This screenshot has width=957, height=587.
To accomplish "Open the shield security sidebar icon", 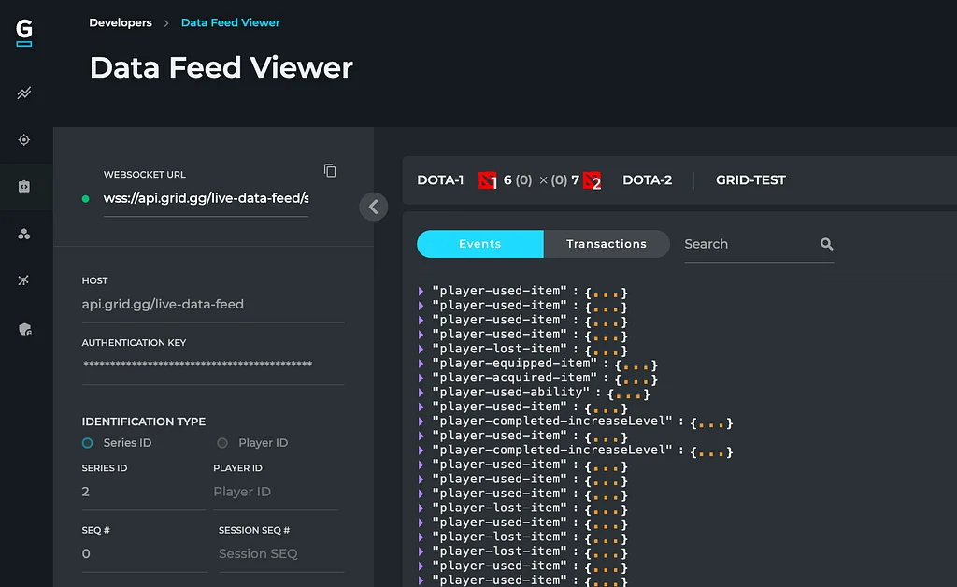I will pos(24,330).
